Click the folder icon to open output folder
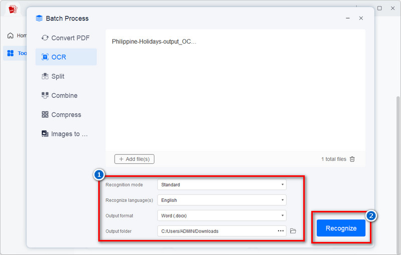 pyautogui.click(x=294, y=231)
